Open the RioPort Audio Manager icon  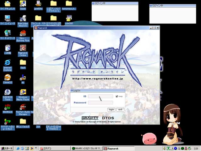tap(23, 107)
